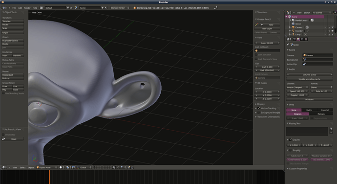This screenshot has width=337, height=184.
Task: Click the add Keying Set plus icon
Action: point(331,129)
